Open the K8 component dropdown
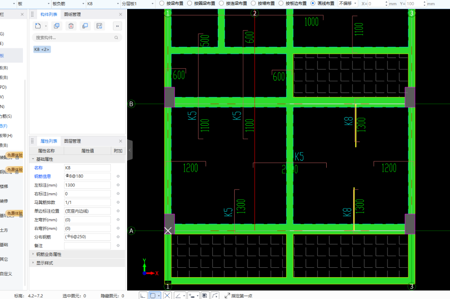The width and height of the screenshot is (450, 299). point(103,4)
